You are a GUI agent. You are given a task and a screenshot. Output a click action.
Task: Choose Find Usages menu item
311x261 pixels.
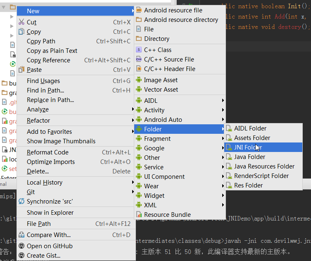43,81
